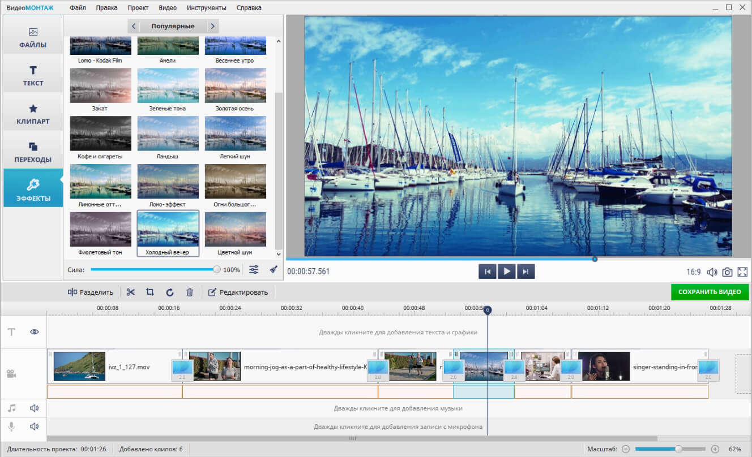
Task: Open the Инструменты menu
Action: coord(207,8)
